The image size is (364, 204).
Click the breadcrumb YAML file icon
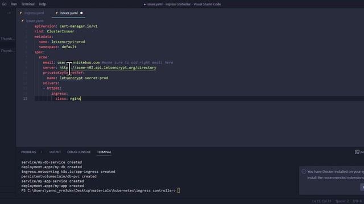point(22,21)
